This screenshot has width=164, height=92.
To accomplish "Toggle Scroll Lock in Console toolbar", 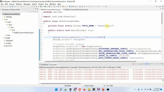I will tap(142, 64).
